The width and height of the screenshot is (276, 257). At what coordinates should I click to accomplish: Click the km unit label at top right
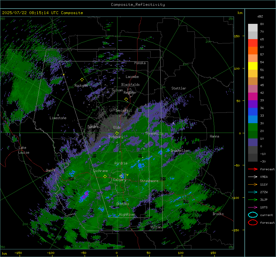coord(240,13)
